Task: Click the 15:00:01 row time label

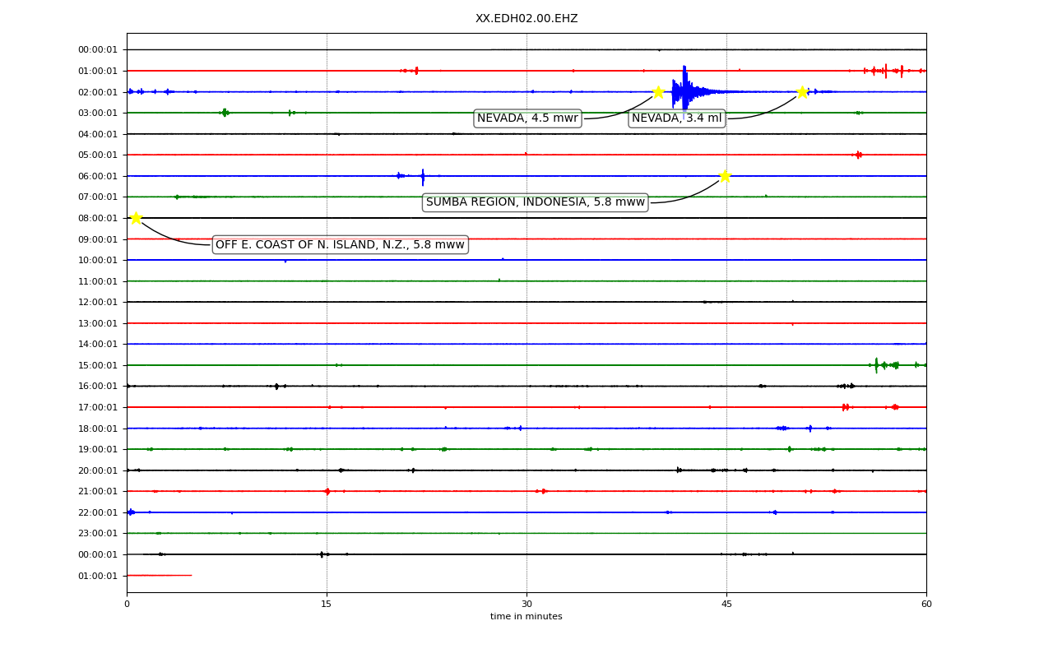Action: tap(98, 365)
